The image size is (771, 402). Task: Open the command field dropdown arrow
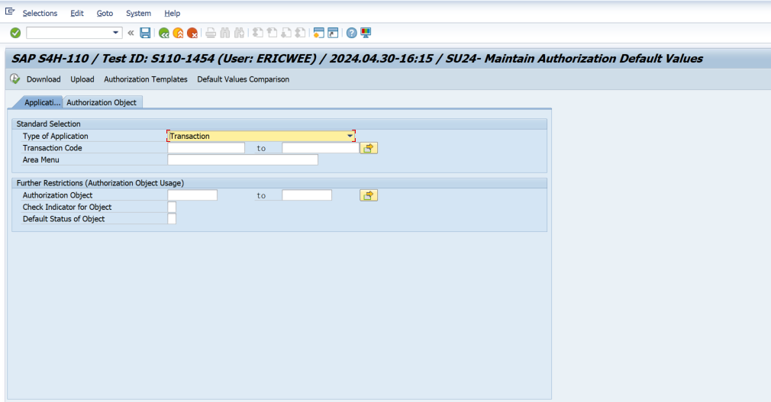click(x=117, y=33)
